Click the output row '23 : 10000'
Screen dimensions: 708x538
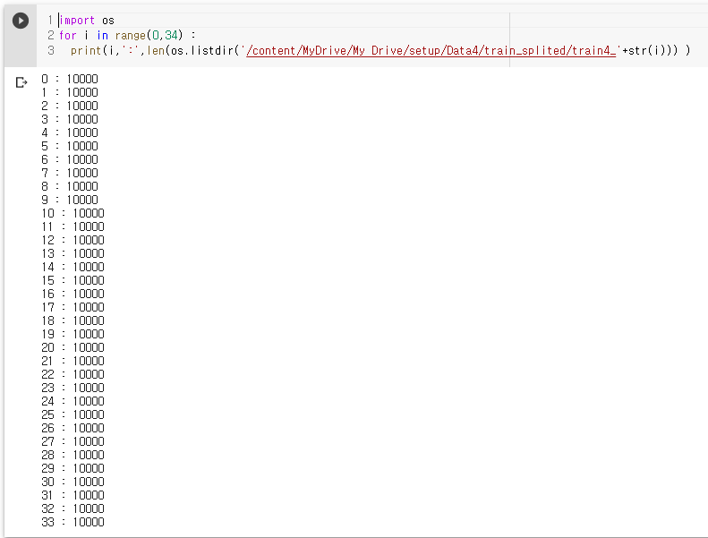point(73,388)
